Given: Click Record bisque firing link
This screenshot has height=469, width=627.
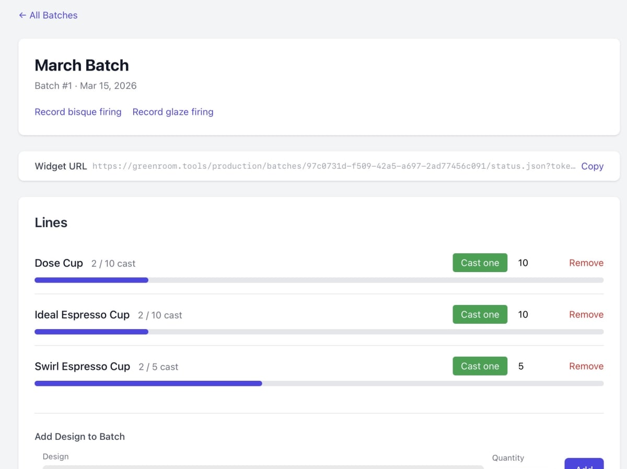Looking at the screenshot, I should click(78, 112).
